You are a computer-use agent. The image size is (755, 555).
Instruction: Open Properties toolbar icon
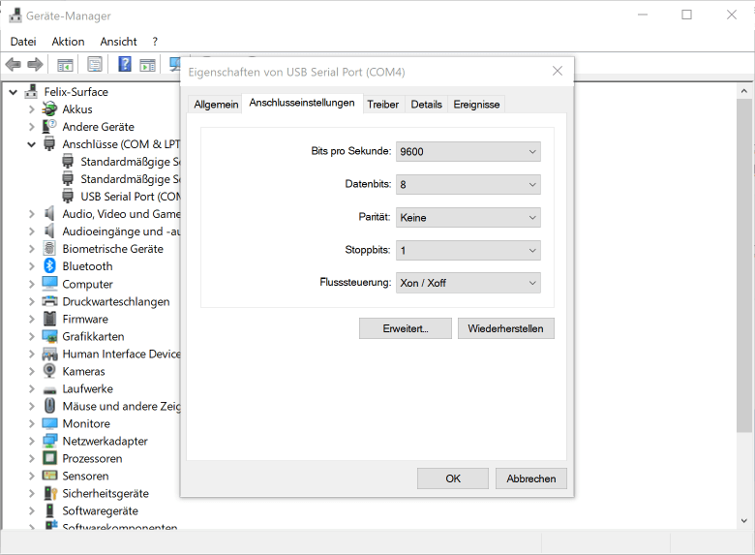pos(95,64)
